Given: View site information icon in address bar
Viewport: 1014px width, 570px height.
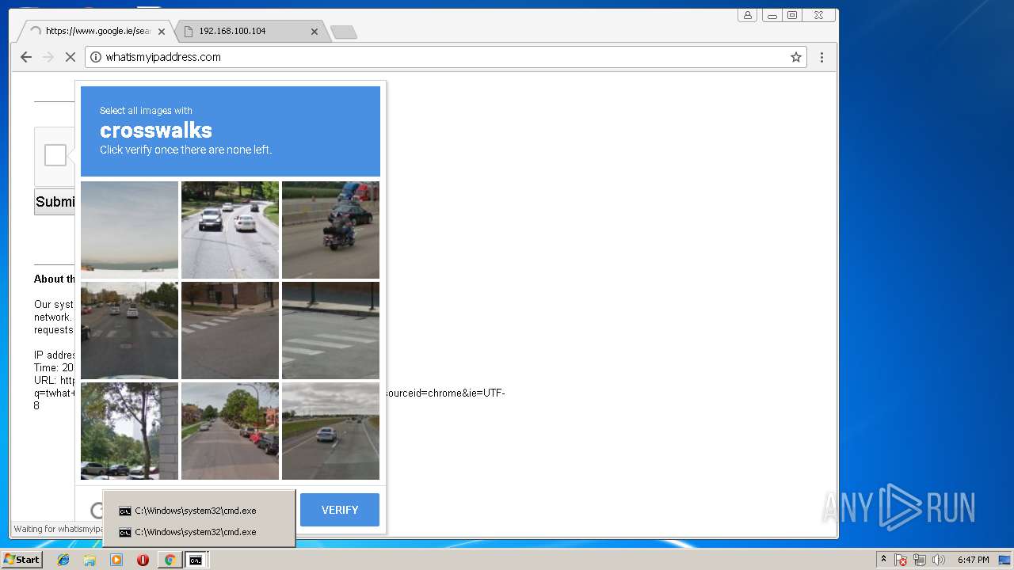Looking at the screenshot, I should click(96, 57).
